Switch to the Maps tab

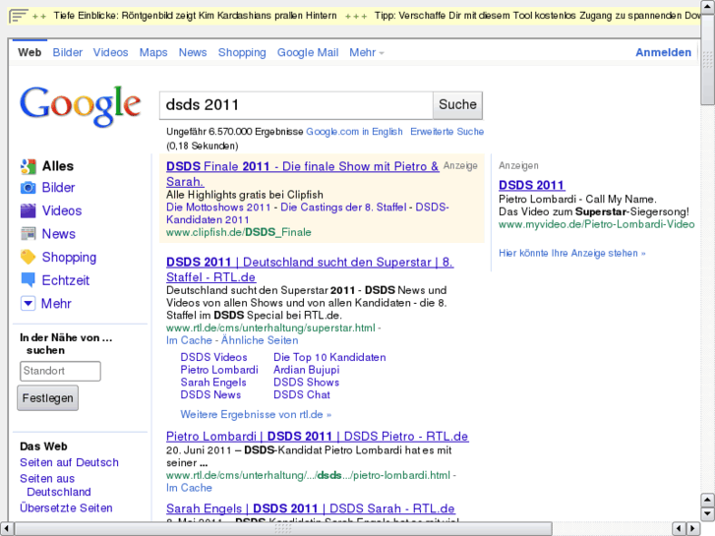tap(153, 52)
